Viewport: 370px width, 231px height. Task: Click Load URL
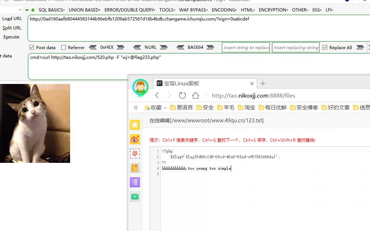pyautogui.click(x=12, y=19)
